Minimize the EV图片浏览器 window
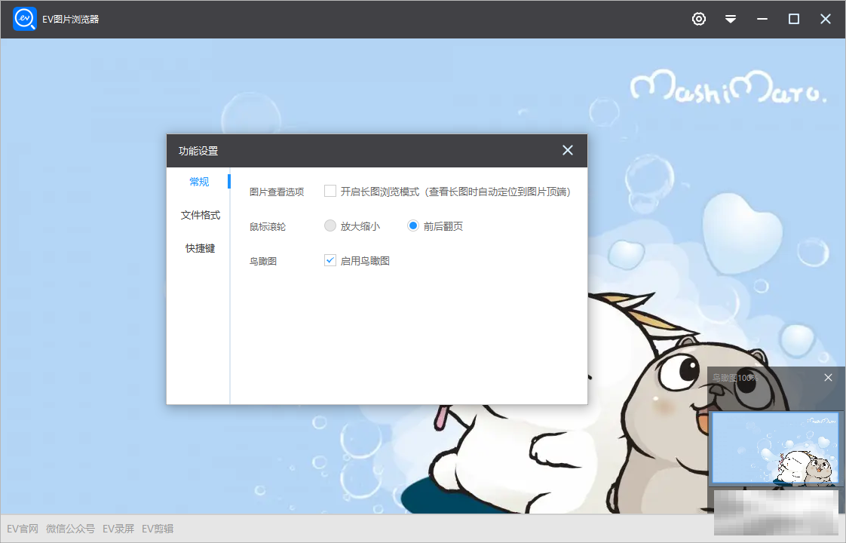Screen dimensions: 846x543 tap(762, 19)
